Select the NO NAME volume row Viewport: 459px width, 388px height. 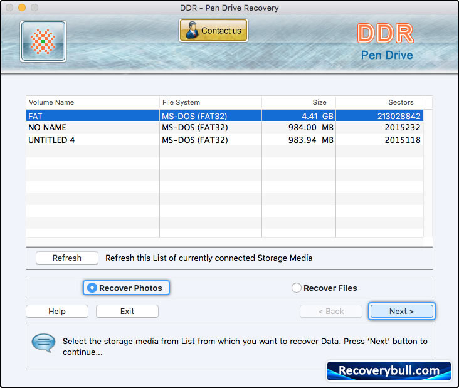pyautogui.click(x=224, y=127)
